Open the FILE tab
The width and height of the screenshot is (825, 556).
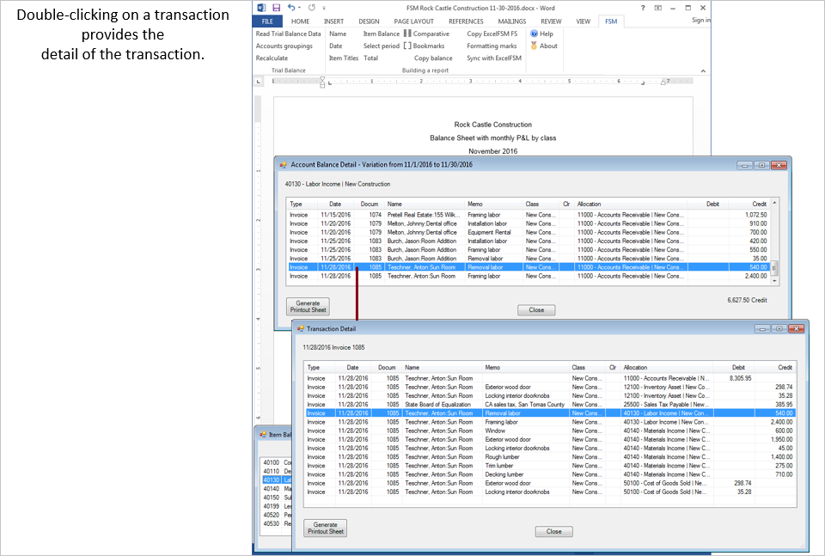267,21
